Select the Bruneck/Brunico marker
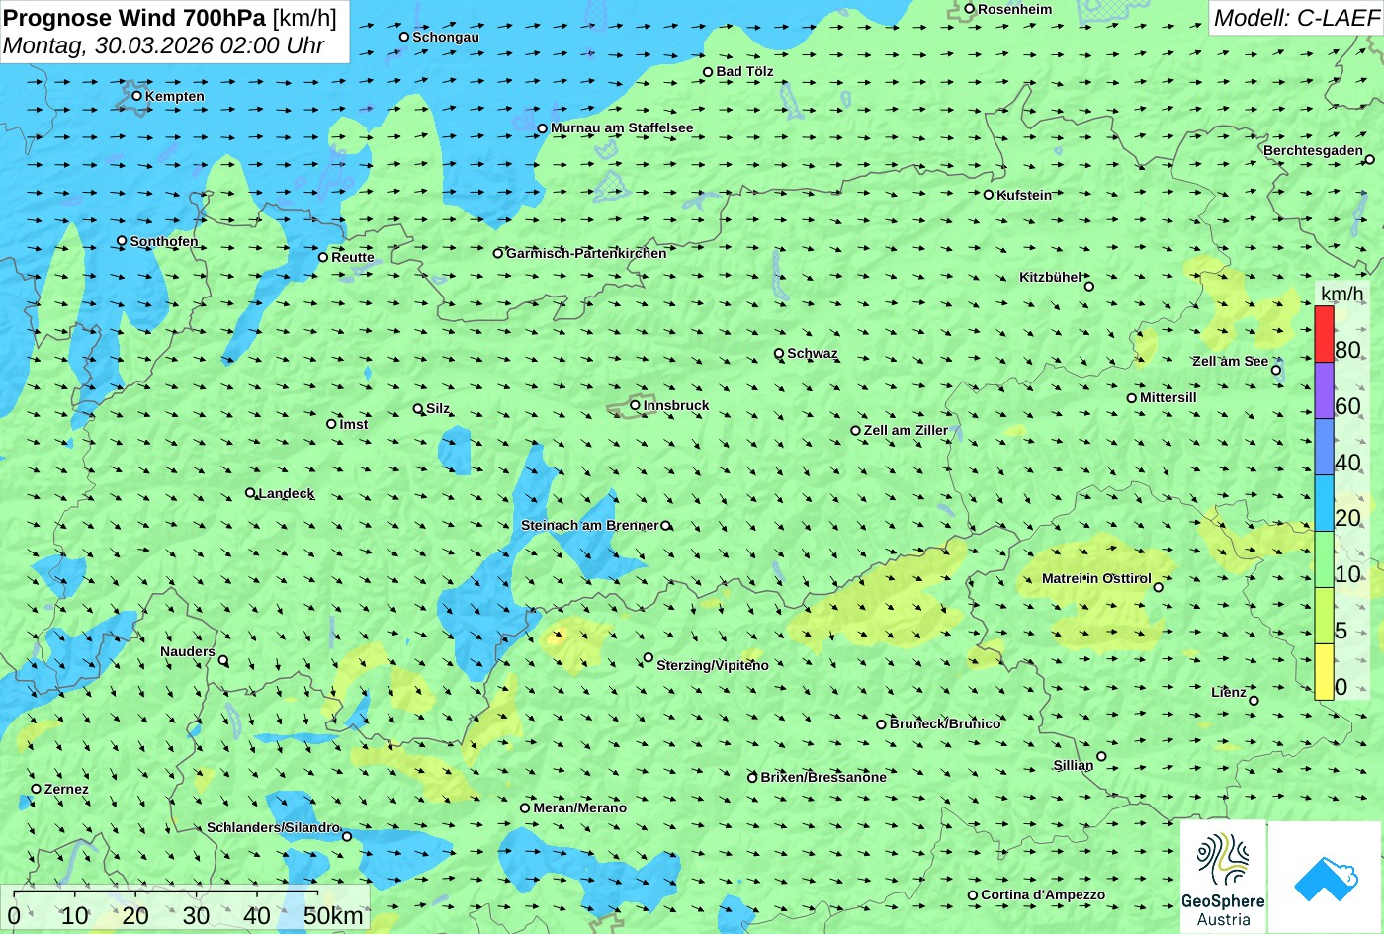 (881, 724)
